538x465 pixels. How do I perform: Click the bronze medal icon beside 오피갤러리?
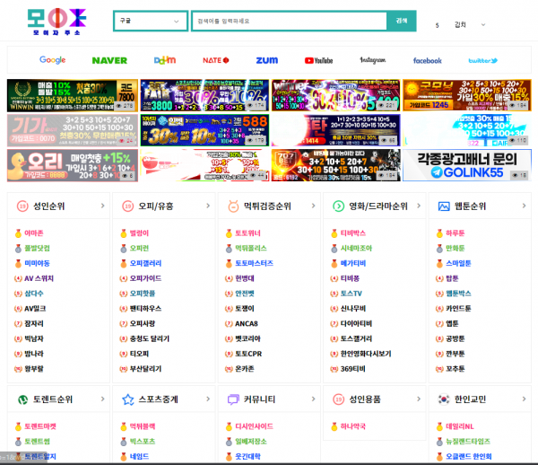(124, 263)
